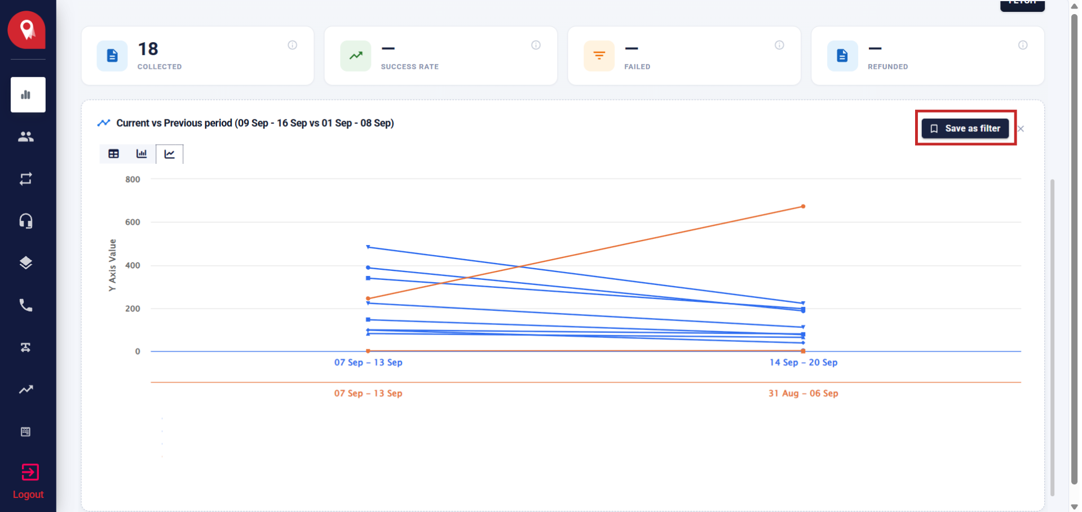Image resolution: width=1082 pixels, height=512 pixels.
Task: Open the support headset sidebar icon
Action: point(26,221)
